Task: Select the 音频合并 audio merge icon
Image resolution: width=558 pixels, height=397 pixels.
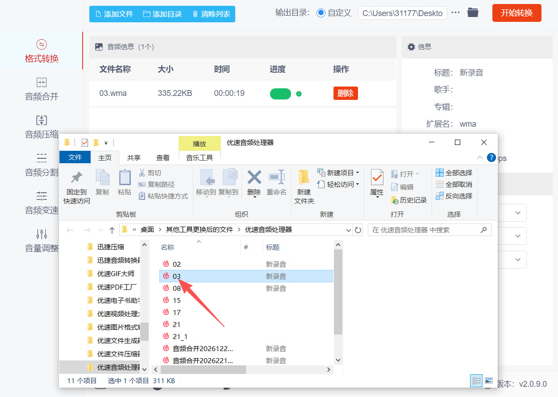Action: (x=42, y=83)
